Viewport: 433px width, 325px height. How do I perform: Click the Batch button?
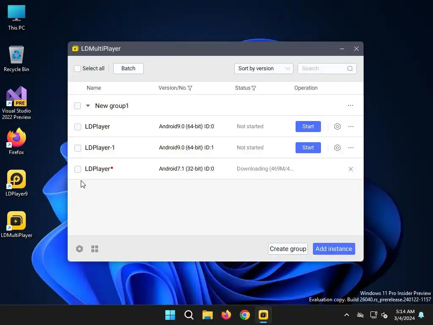[x=129, y=69]
